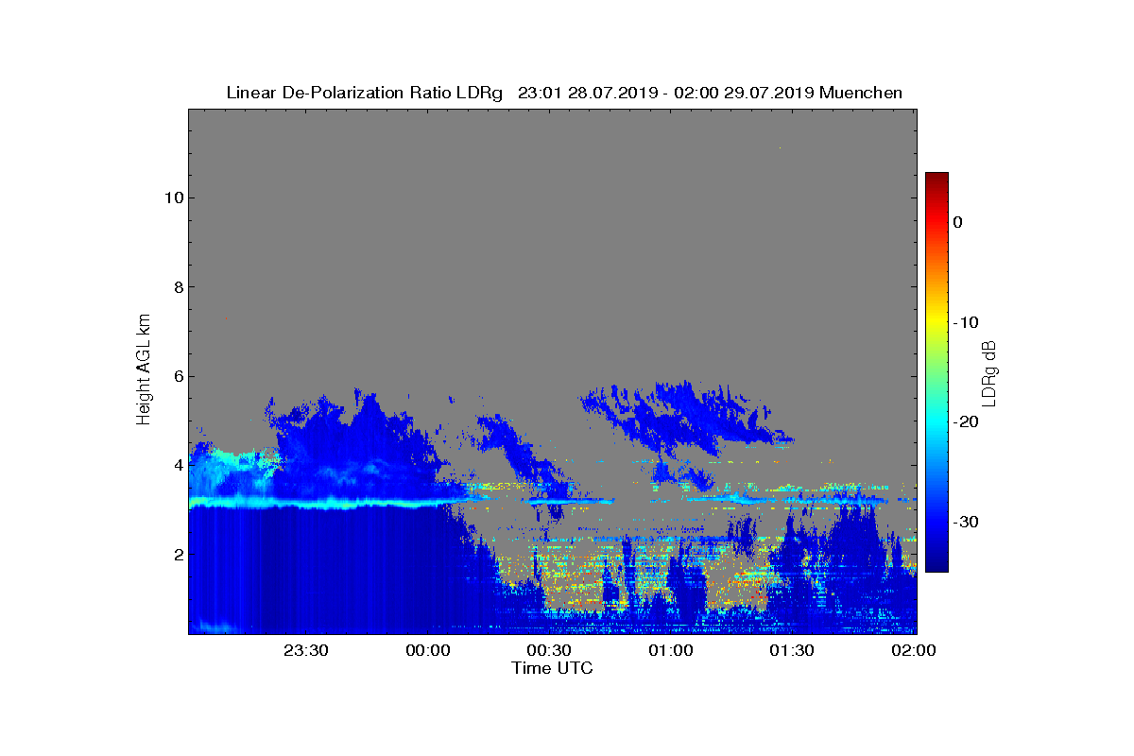Click the 10 km height tick label
Image resolution: width=1134 pixels, height=756 pixels.
coord(172,198)
